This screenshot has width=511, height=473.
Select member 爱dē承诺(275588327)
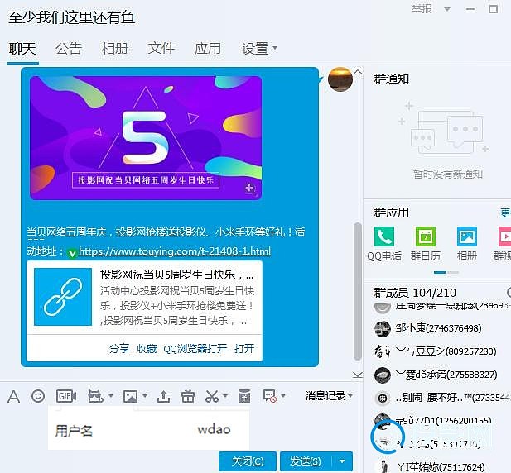tap(438, 375)
